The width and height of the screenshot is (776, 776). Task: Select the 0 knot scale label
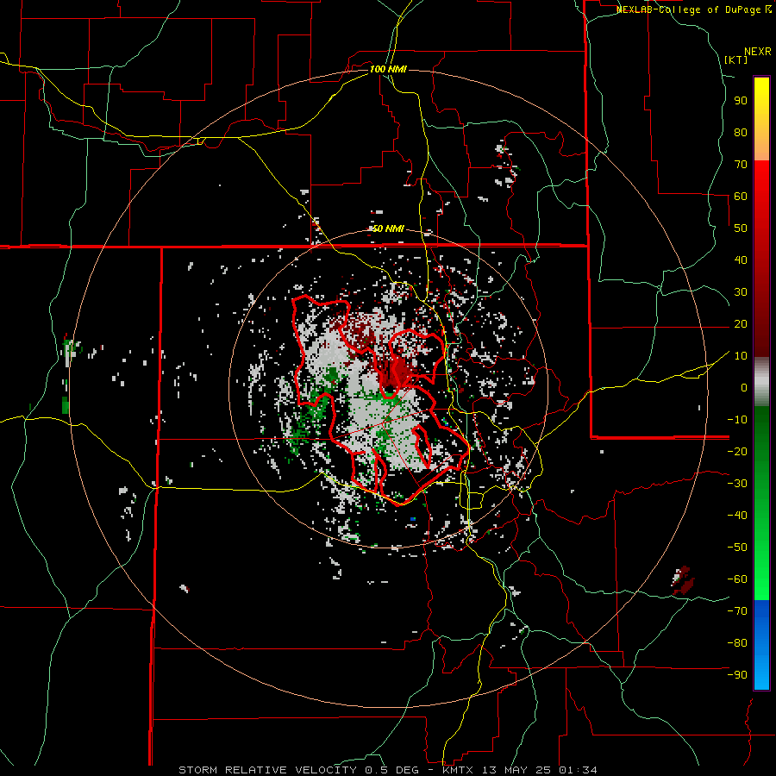coord(744,387)
